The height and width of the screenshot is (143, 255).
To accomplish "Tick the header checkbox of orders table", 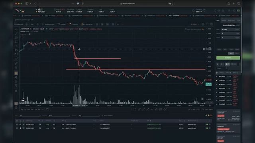I will coord(17,121).
